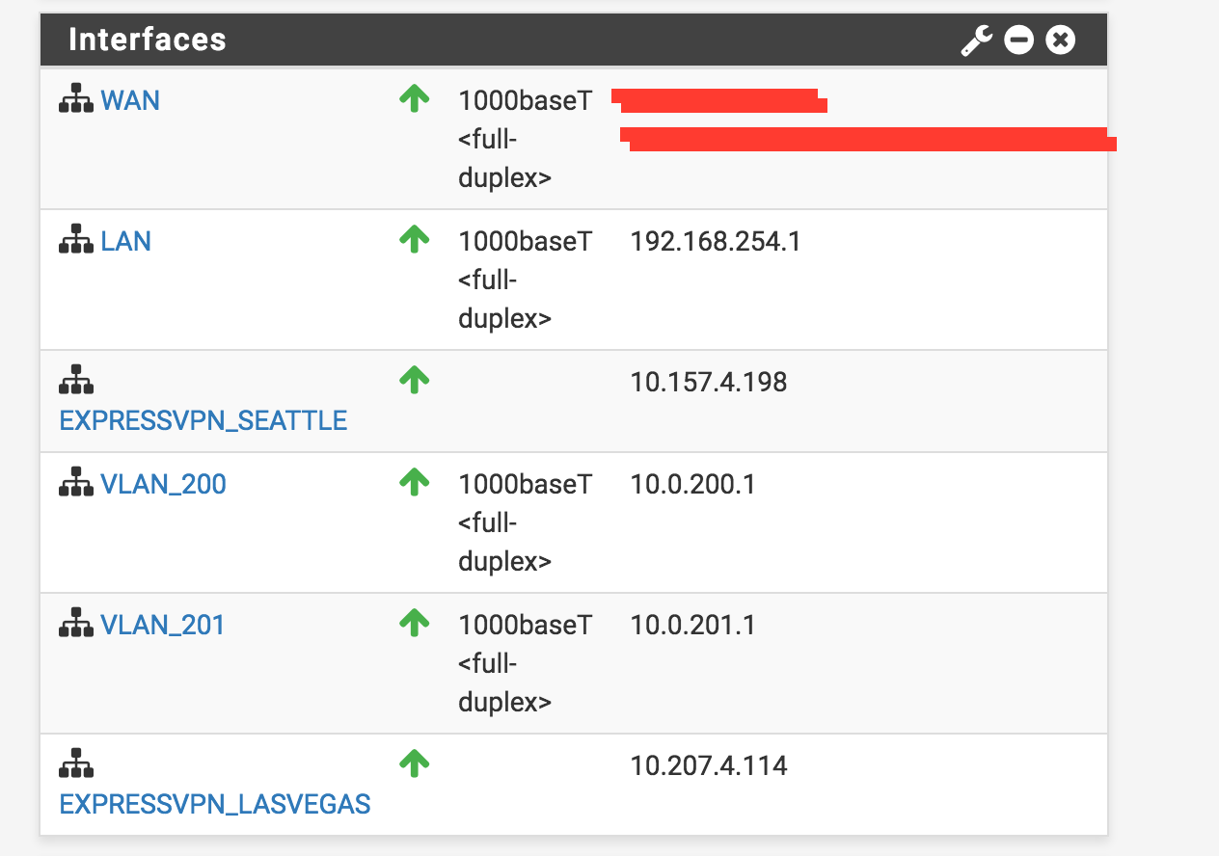Open the LAN interface link
This screenshot has width=1219, height=856.
pos(126,241)
